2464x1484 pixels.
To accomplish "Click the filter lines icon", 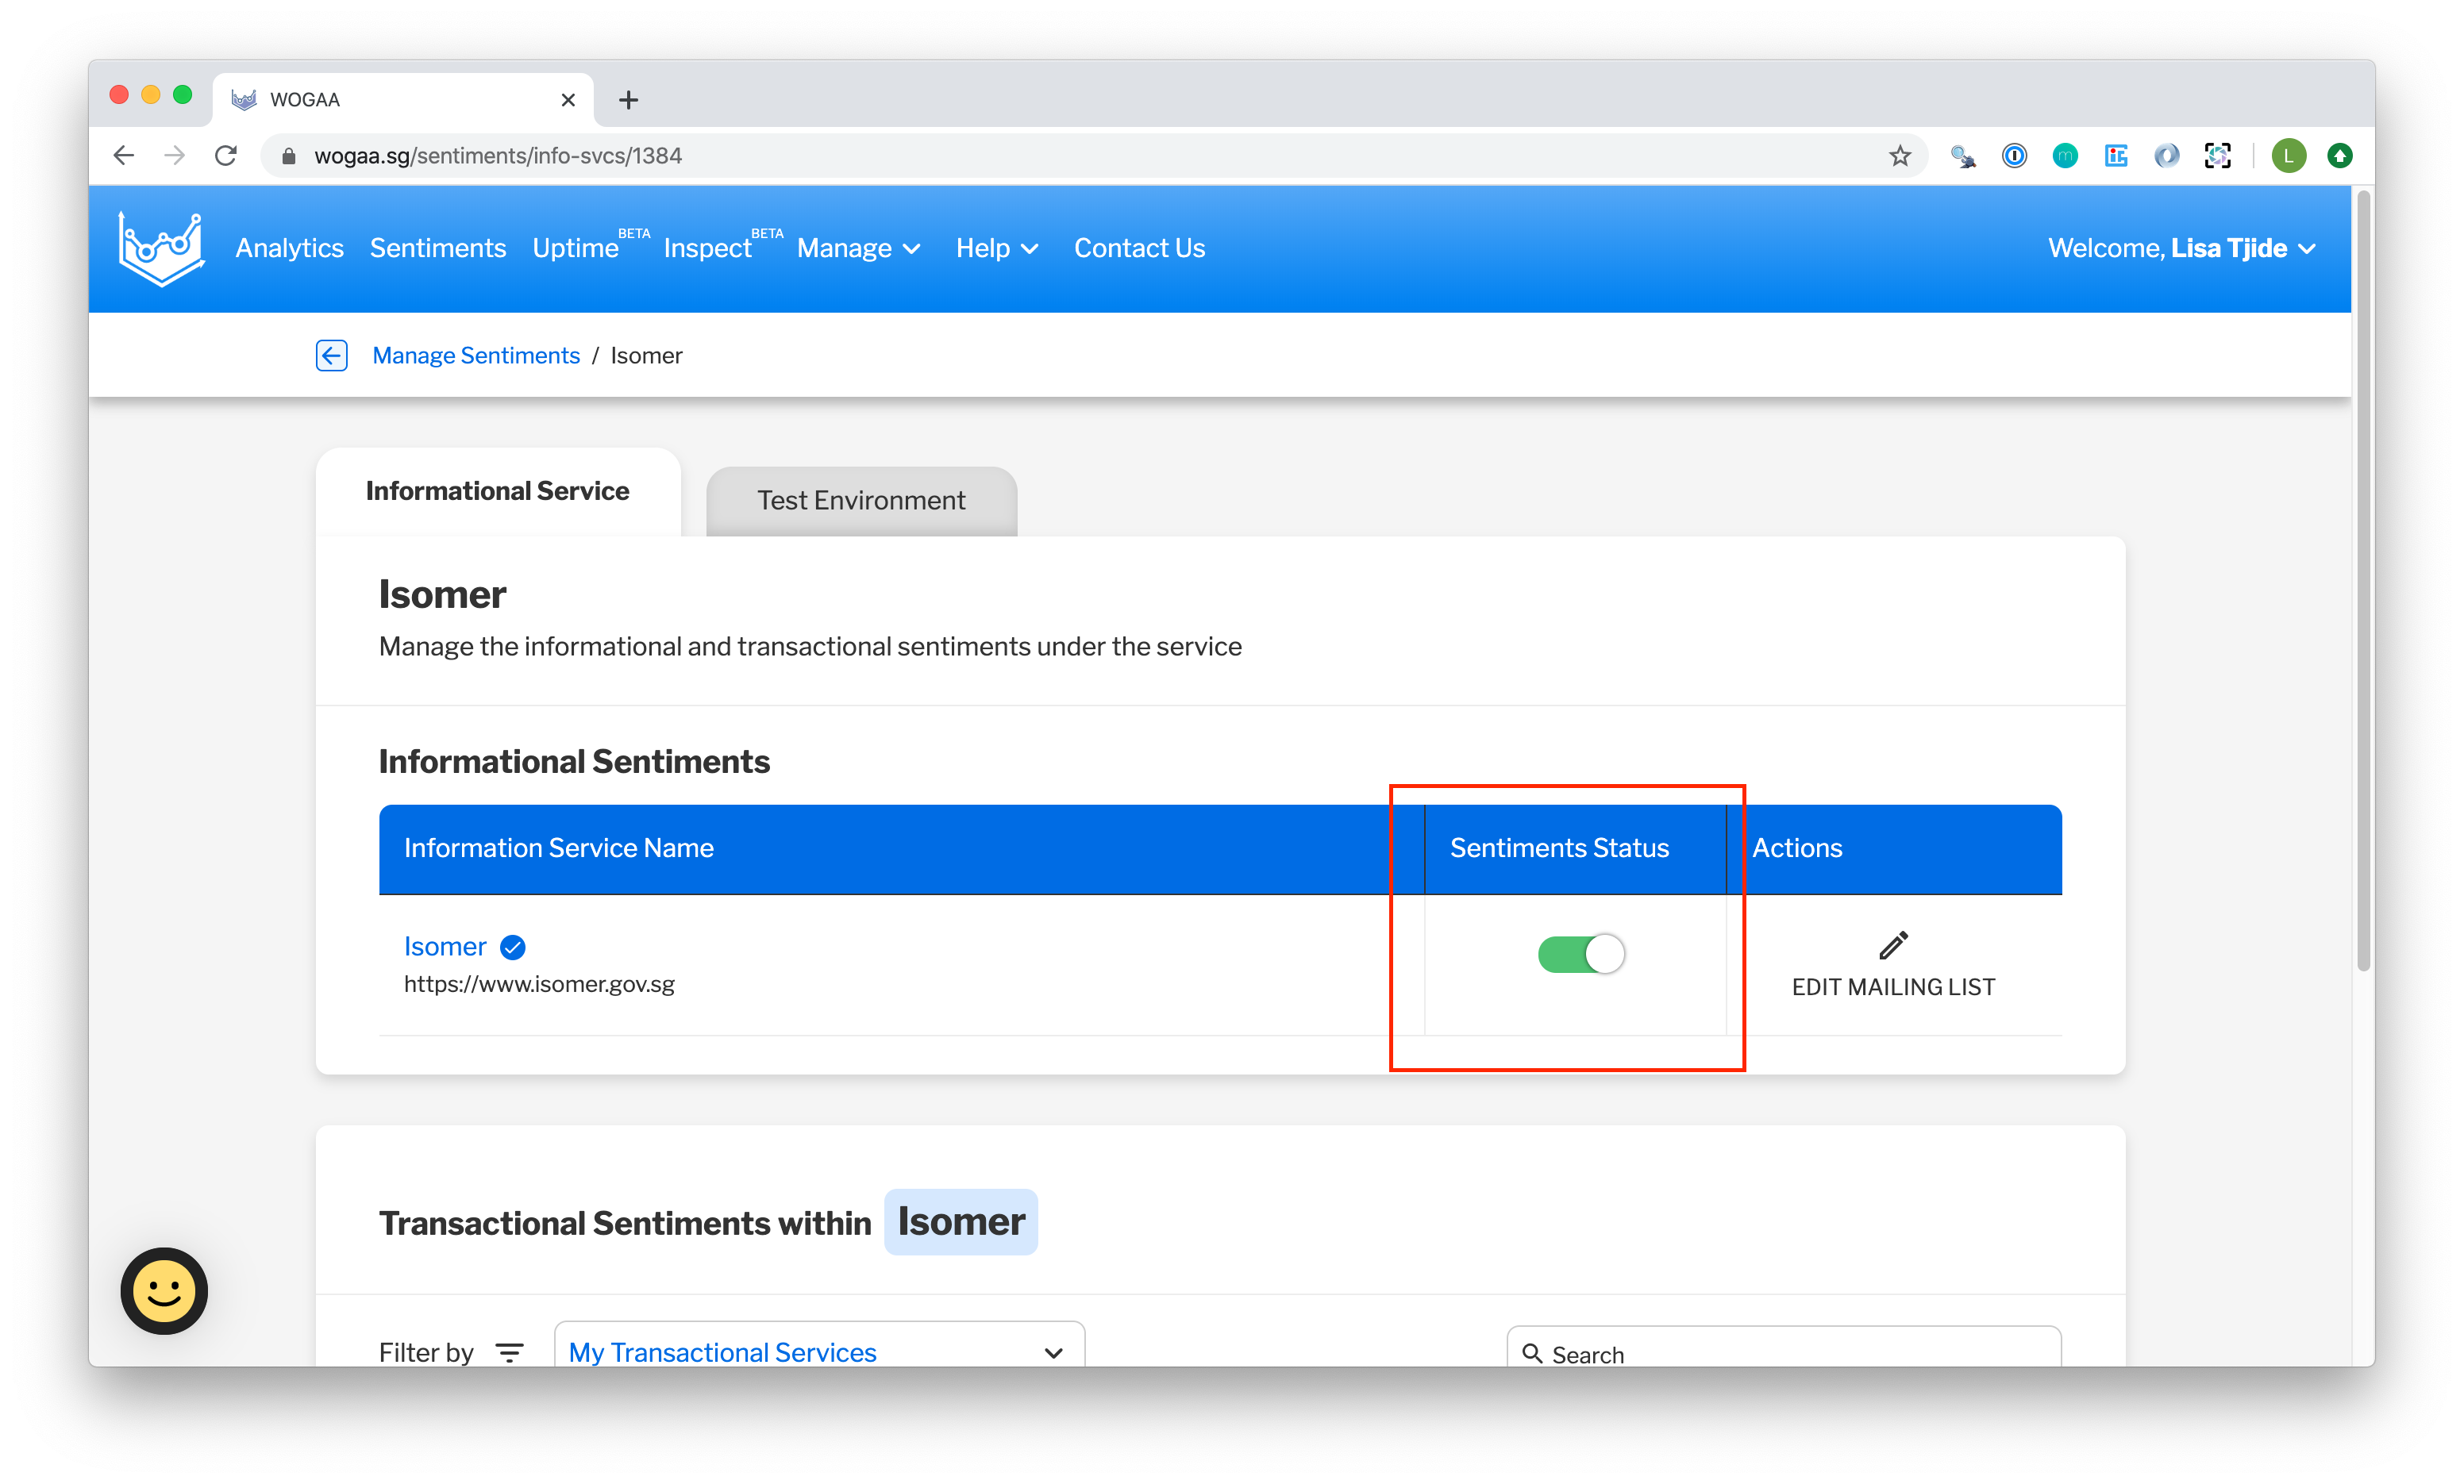I will [x=510, y=1352].
